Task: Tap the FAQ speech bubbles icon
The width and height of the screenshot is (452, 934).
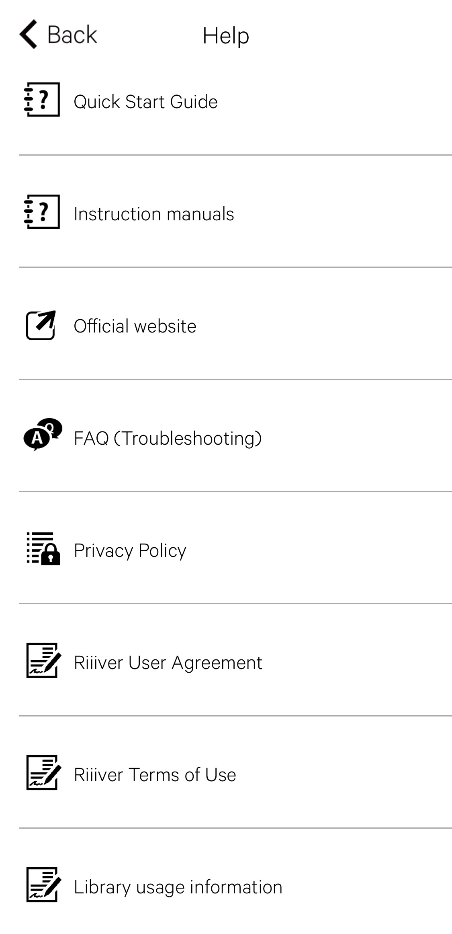Action: (43, 435)
